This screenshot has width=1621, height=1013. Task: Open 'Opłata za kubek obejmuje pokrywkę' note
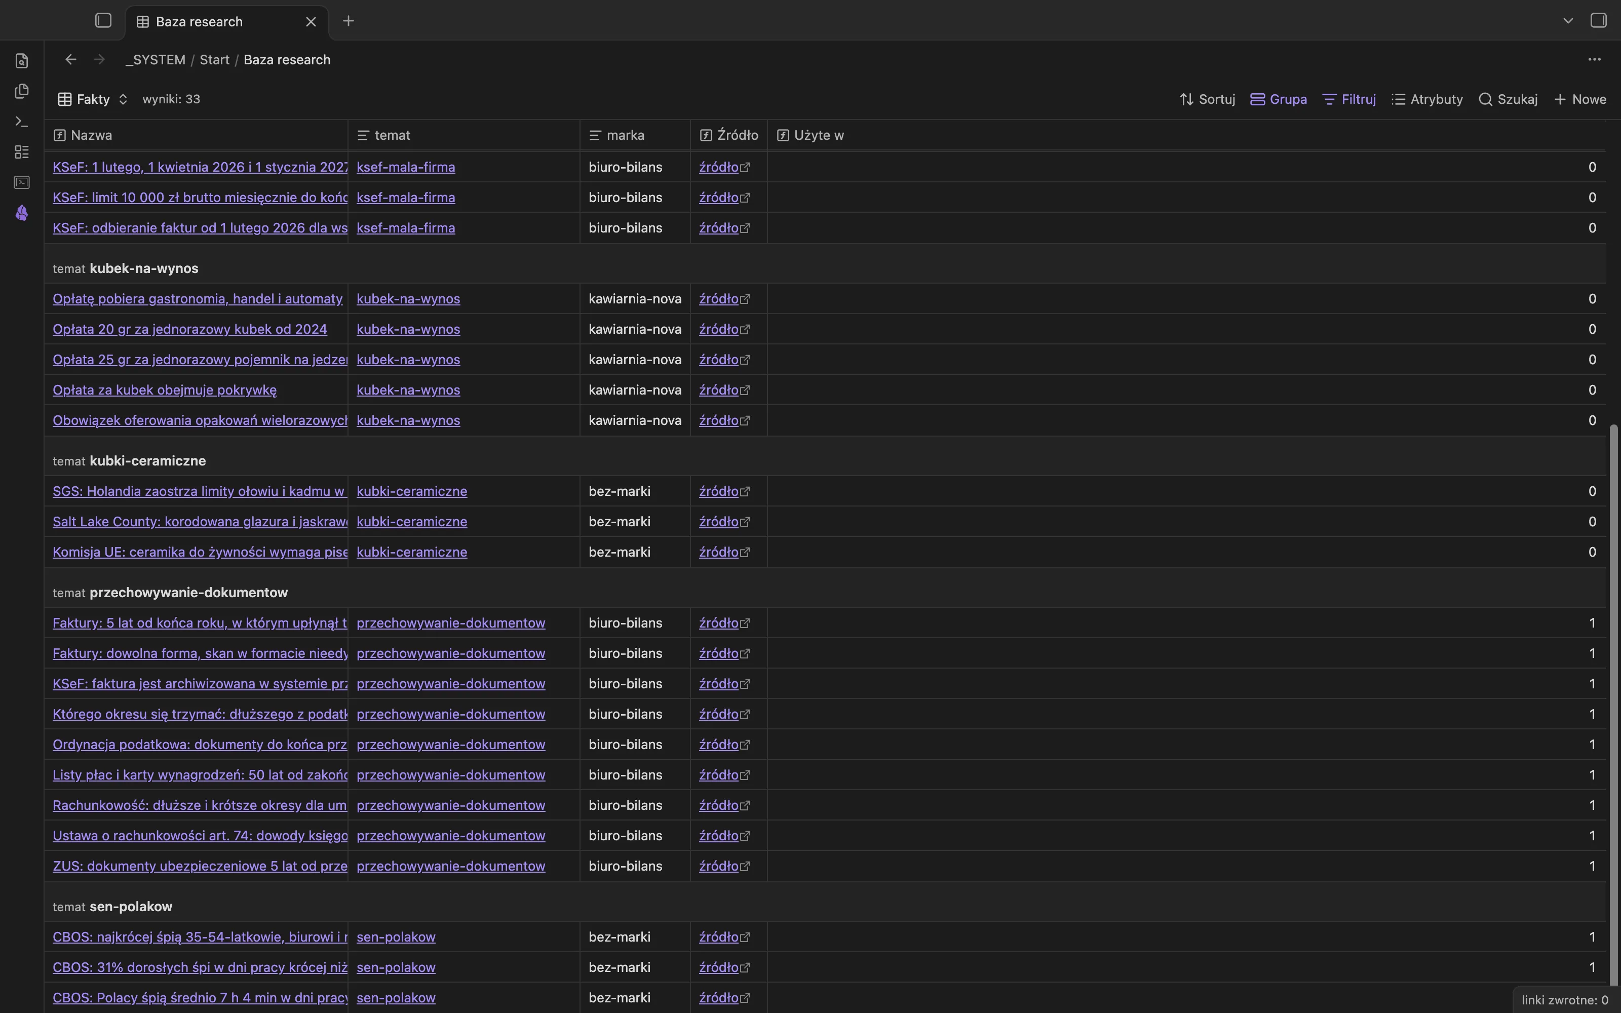click(x=165, y=390)
